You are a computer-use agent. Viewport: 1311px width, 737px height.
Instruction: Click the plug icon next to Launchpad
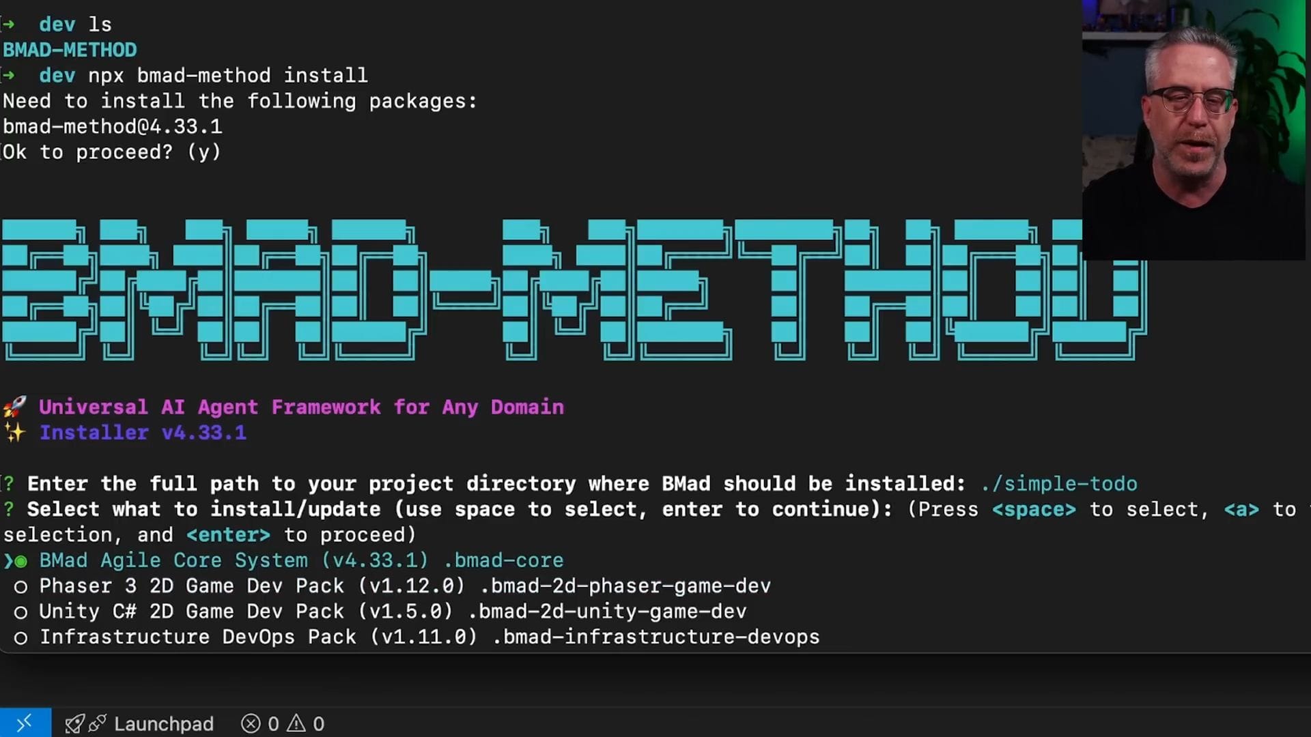pos(98,723)
